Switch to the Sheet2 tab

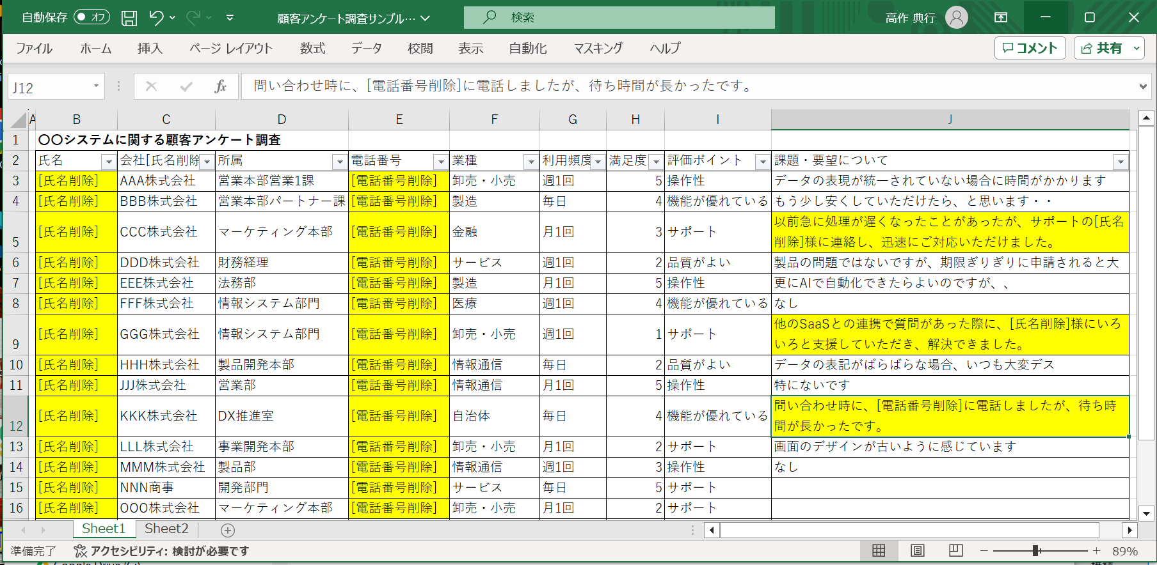click(x=166, y=529)
